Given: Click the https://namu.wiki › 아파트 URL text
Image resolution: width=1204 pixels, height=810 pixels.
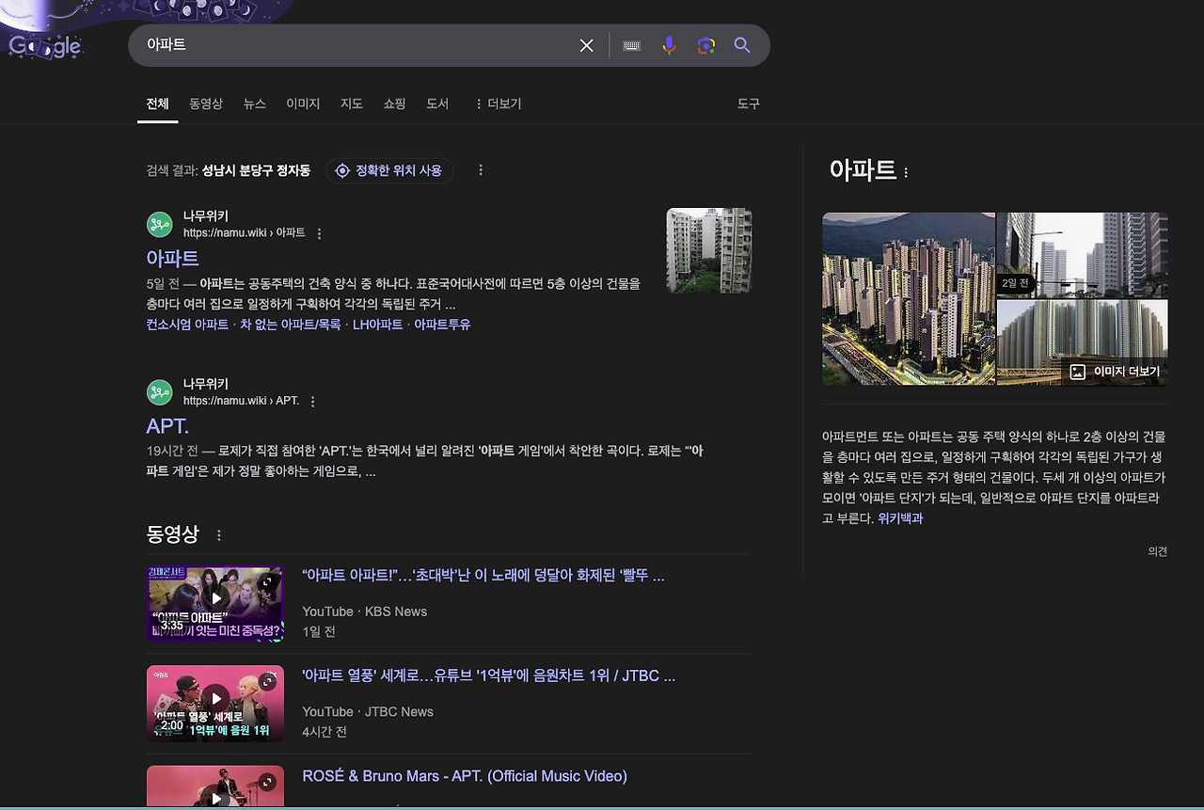Looking at the screenshot, I should [245, 233].
